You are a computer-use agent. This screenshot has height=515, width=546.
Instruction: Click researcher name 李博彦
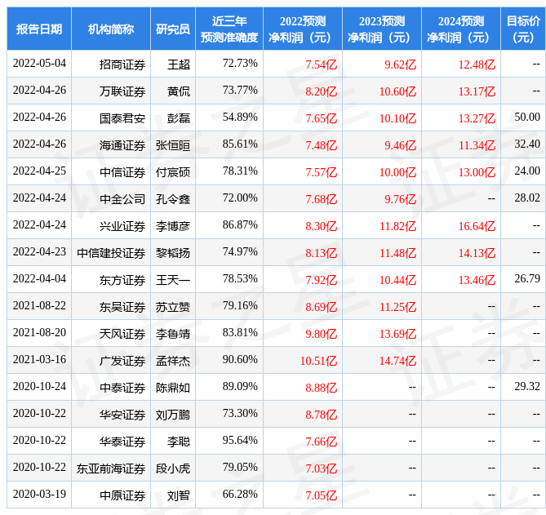click(173, 226)
